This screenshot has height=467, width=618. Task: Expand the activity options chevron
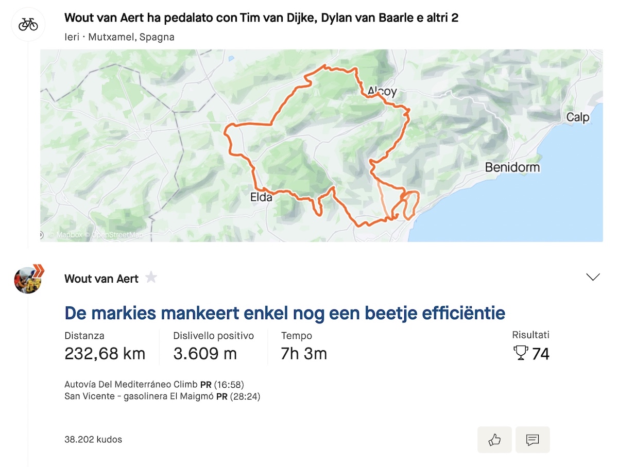(593, 277)
